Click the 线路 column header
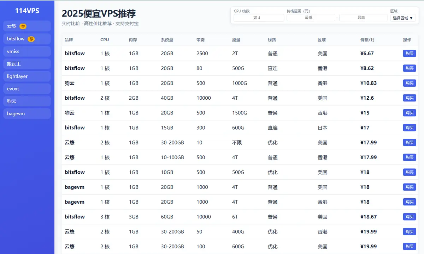The image size is (424, 254). pos(272,40)
